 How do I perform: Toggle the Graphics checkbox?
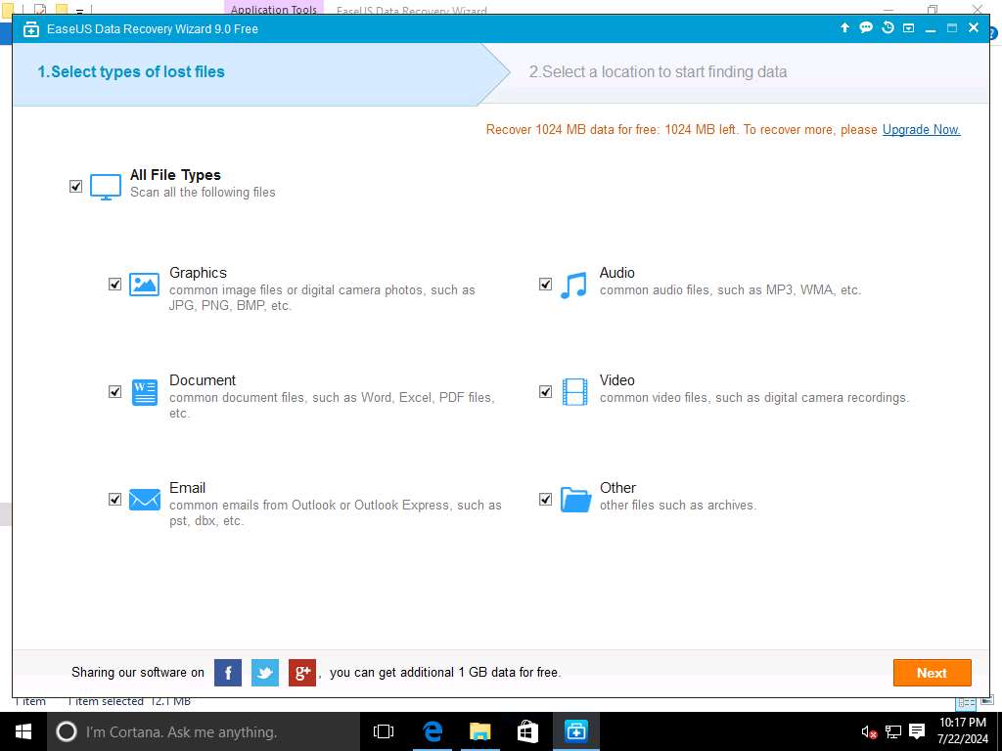pyautogui.click(x=114, y=285)
